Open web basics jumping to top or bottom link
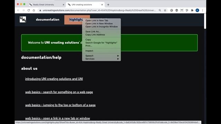Screen dimensions: 221x124 click(60, 105)
